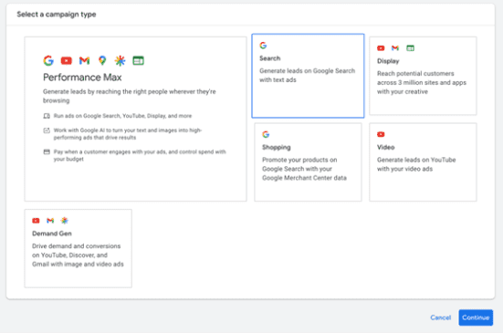
Task: Select the Video campaign type title
Action: [x=385, y=148]
